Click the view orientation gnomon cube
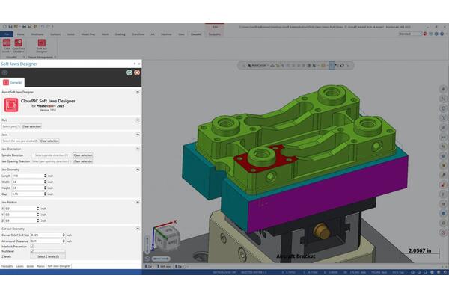The width and height of the screenshot is (449, 299). point(168,239)
